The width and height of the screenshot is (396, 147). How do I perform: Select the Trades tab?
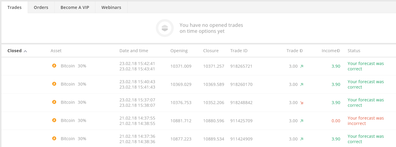tap(15, 7)
